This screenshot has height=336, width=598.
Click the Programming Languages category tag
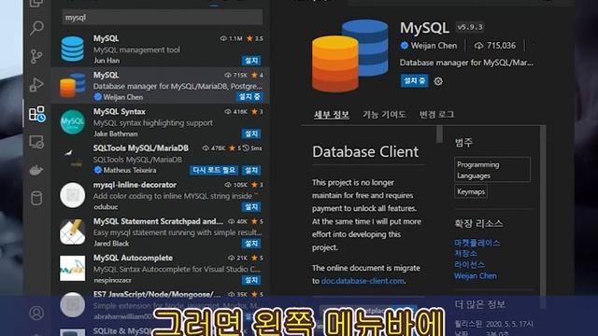[x=492, y=170]
